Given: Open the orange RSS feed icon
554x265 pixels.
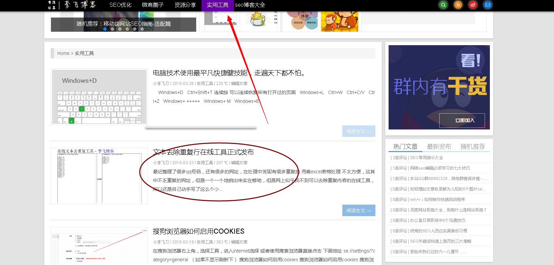Looking at the screenshot, I should [458, 5].
